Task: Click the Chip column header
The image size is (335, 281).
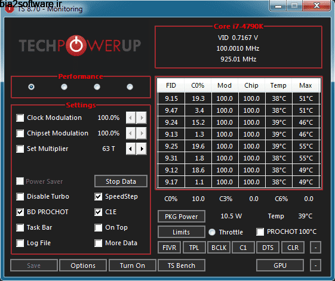Action: [251, 85]
